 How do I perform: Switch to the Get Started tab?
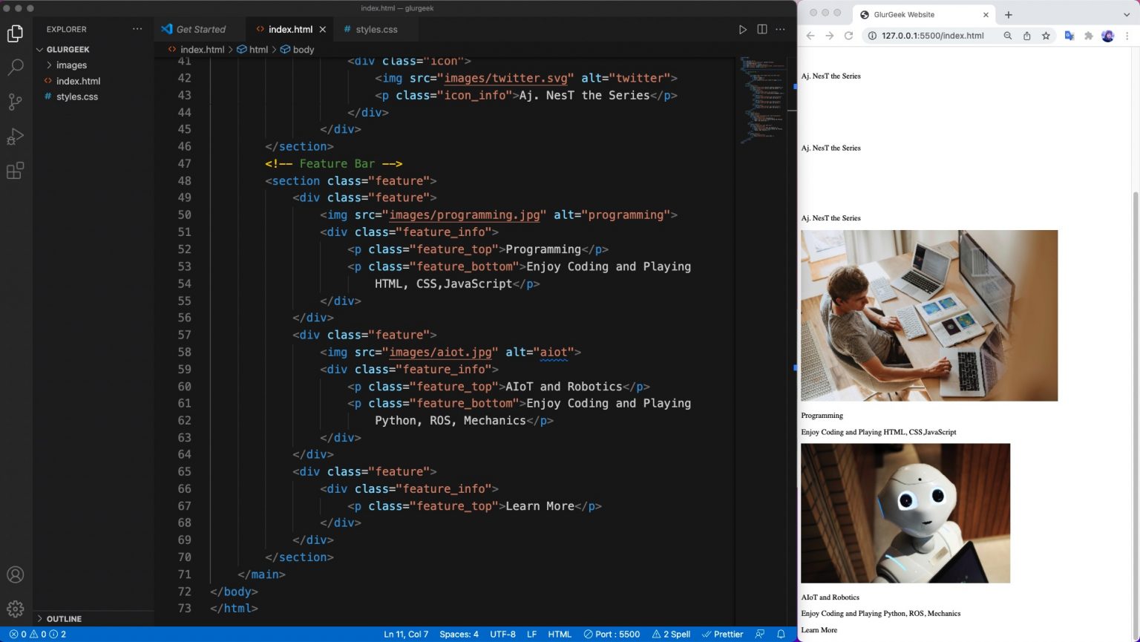coord(200,30)
